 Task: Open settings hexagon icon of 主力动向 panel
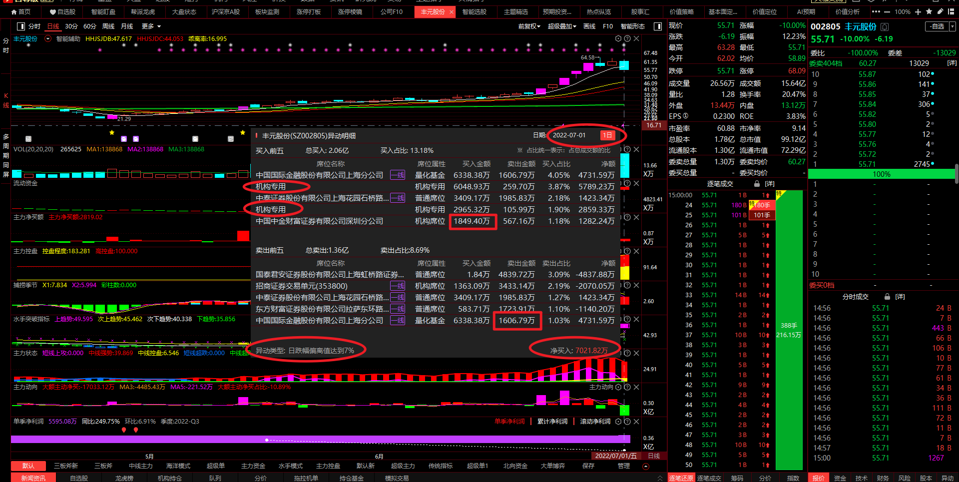(618, 387)
